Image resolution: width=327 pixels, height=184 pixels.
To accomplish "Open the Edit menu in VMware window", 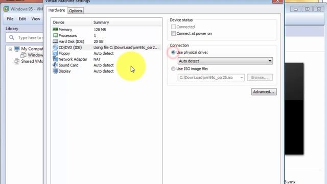I will [22, 19].
